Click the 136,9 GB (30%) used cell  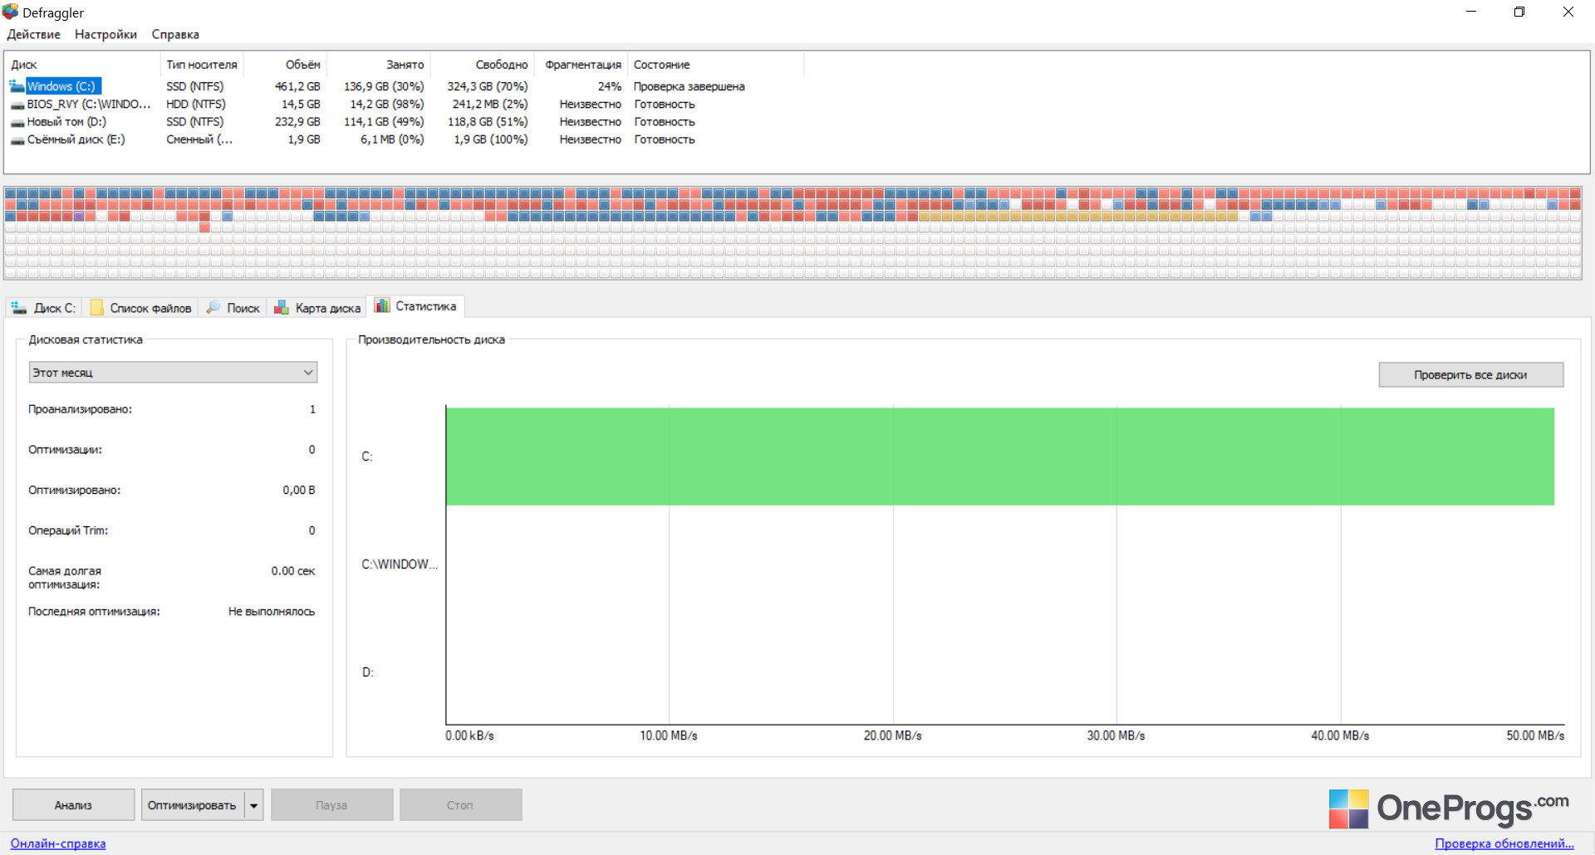384,86
